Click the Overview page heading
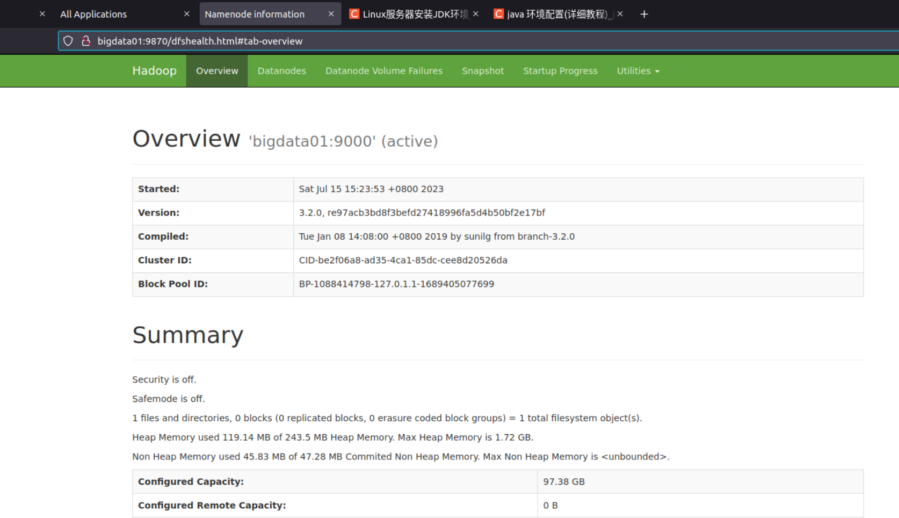 (186, 139)
